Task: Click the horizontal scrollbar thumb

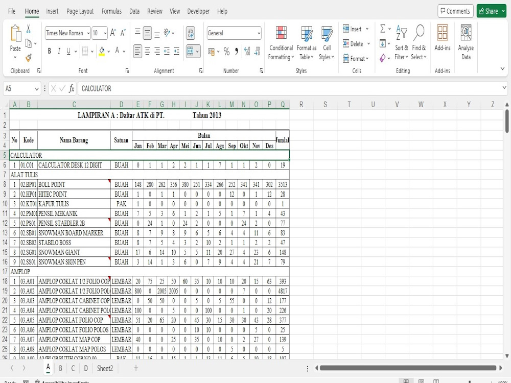Action: coord(408,368)
